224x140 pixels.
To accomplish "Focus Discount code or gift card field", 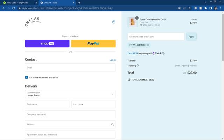I will click(x=156, y=36).
